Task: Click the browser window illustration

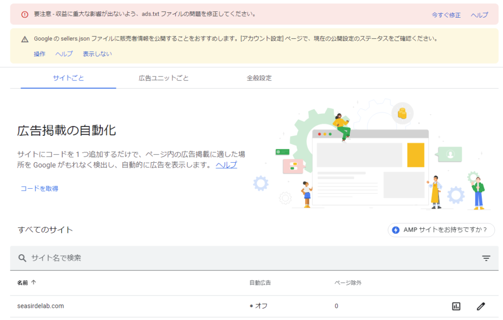Action: [370, 168]
